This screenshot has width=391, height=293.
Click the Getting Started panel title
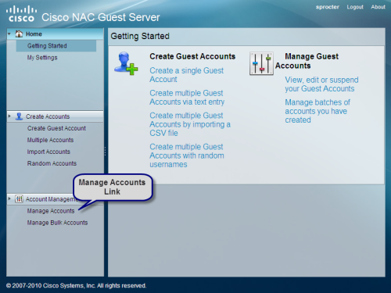(140, 36)
